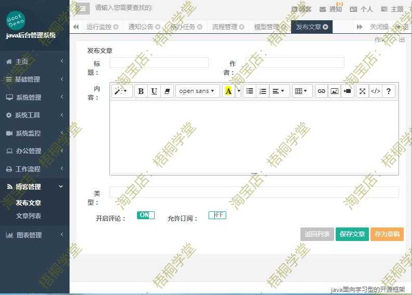The image size is (412, 295).
Task: Apply the yellow highlight color A
Action: (229, 91)
